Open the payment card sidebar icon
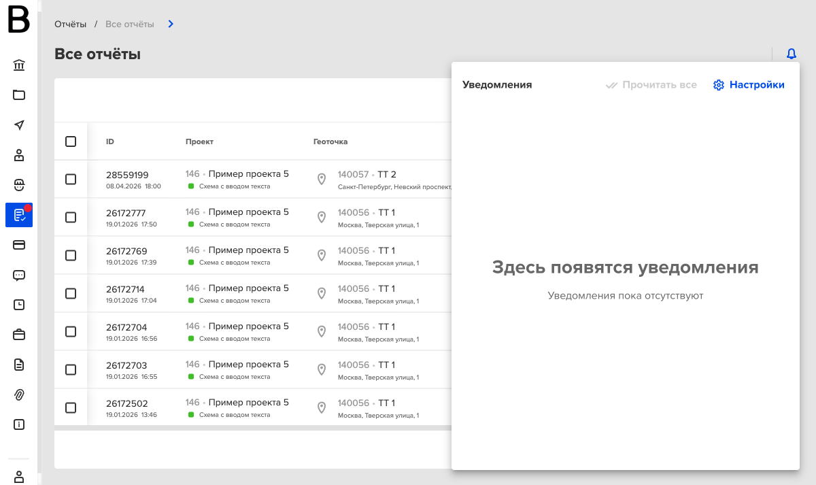 [x=19, y=245]
